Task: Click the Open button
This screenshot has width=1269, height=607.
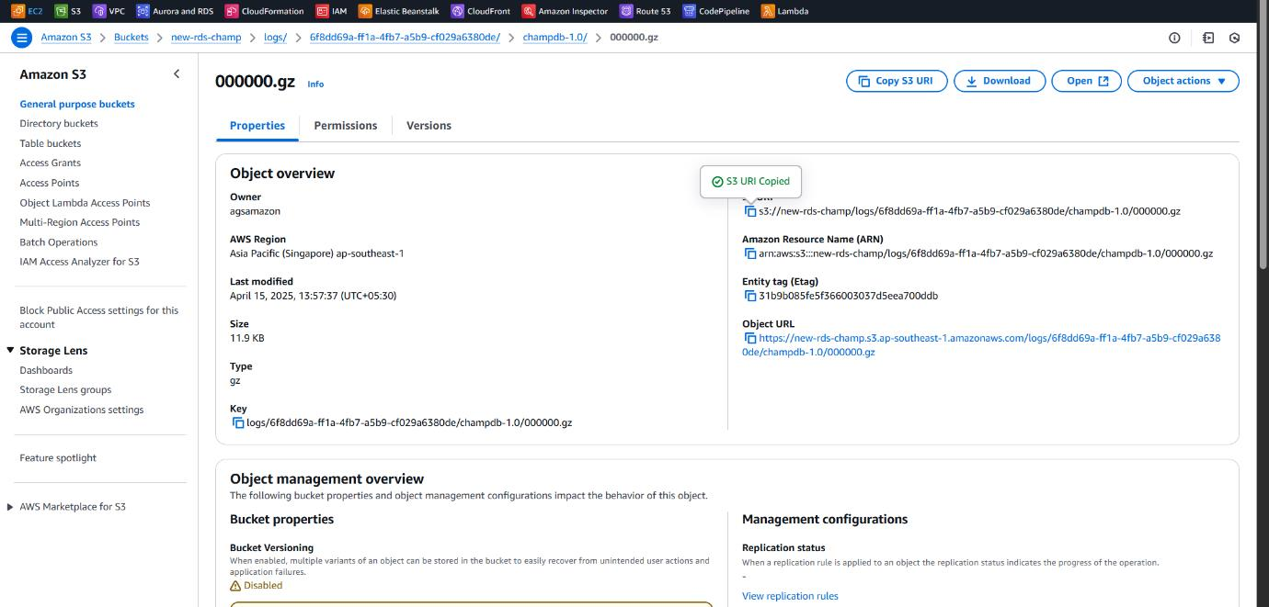Action: point(1087,81)
